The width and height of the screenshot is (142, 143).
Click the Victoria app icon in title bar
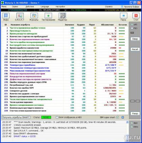[2, 2]
